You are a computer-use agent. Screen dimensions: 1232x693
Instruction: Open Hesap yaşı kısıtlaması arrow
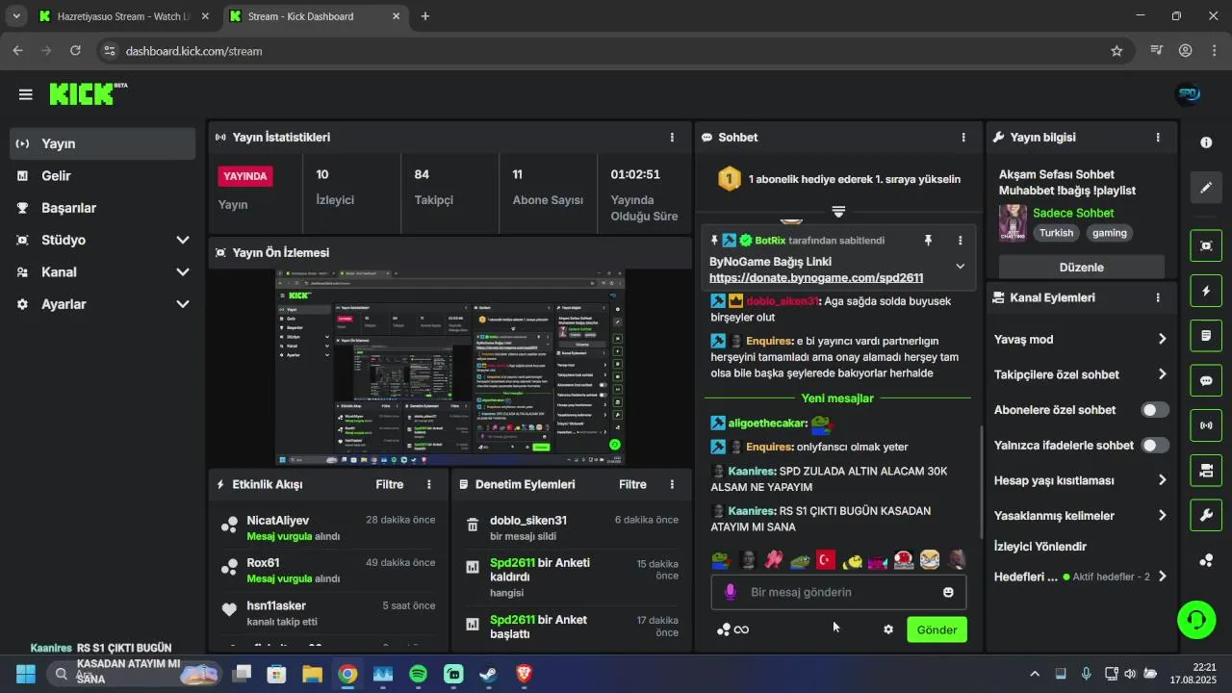[1162, 480]
